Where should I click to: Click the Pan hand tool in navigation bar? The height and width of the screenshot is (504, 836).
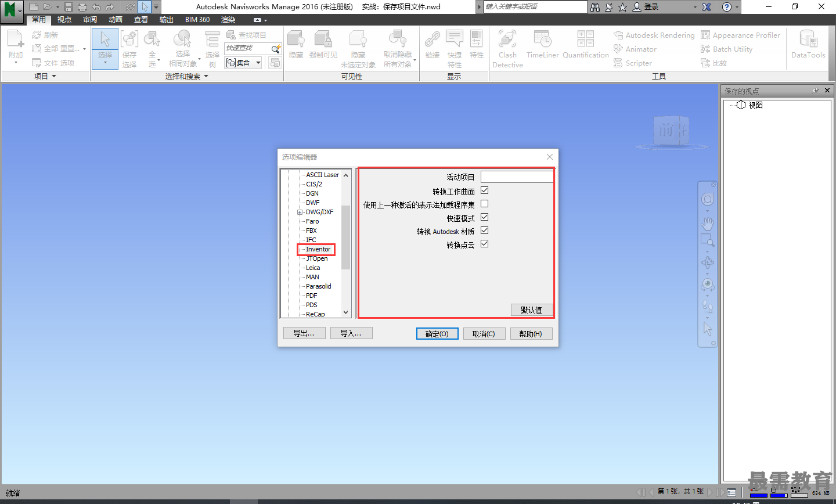[x=707, y=223]
